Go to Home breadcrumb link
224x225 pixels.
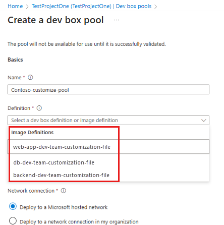click(x=15, y=6)
